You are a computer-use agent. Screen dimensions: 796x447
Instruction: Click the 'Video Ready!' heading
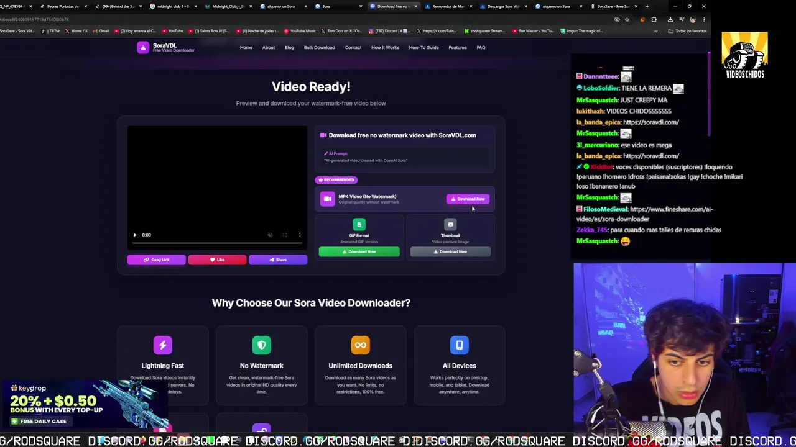[311, 86]
